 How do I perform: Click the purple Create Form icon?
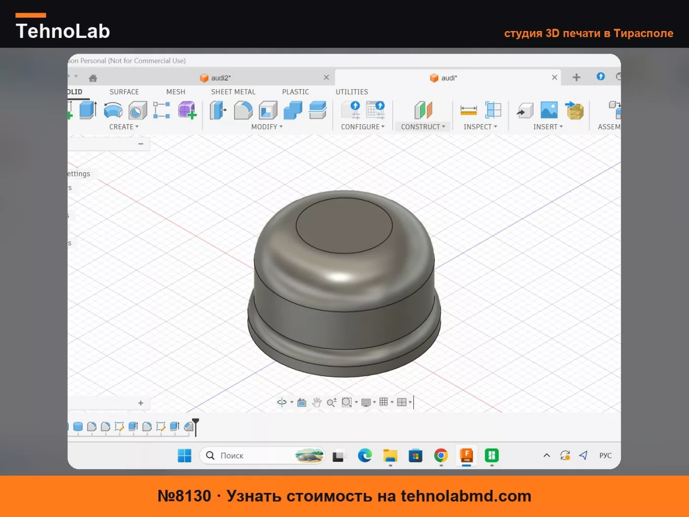[x=187, y=110]
